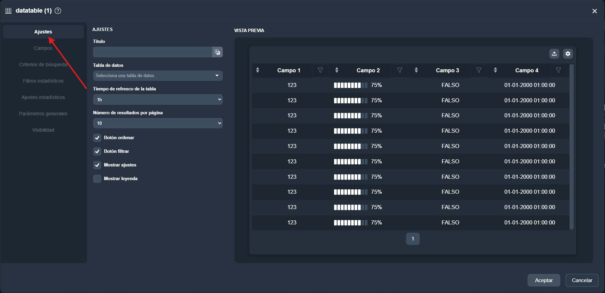Click the translate icon in Título field
Image resolution: width=605 pixels, height=293 pixels.
[x=217, y=52]
